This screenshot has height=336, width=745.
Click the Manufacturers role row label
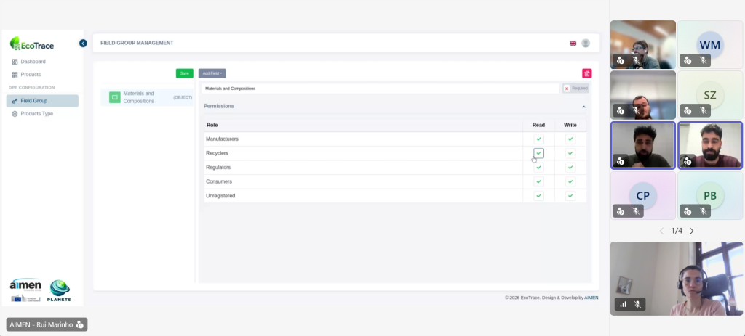click(x=222, y=139)
